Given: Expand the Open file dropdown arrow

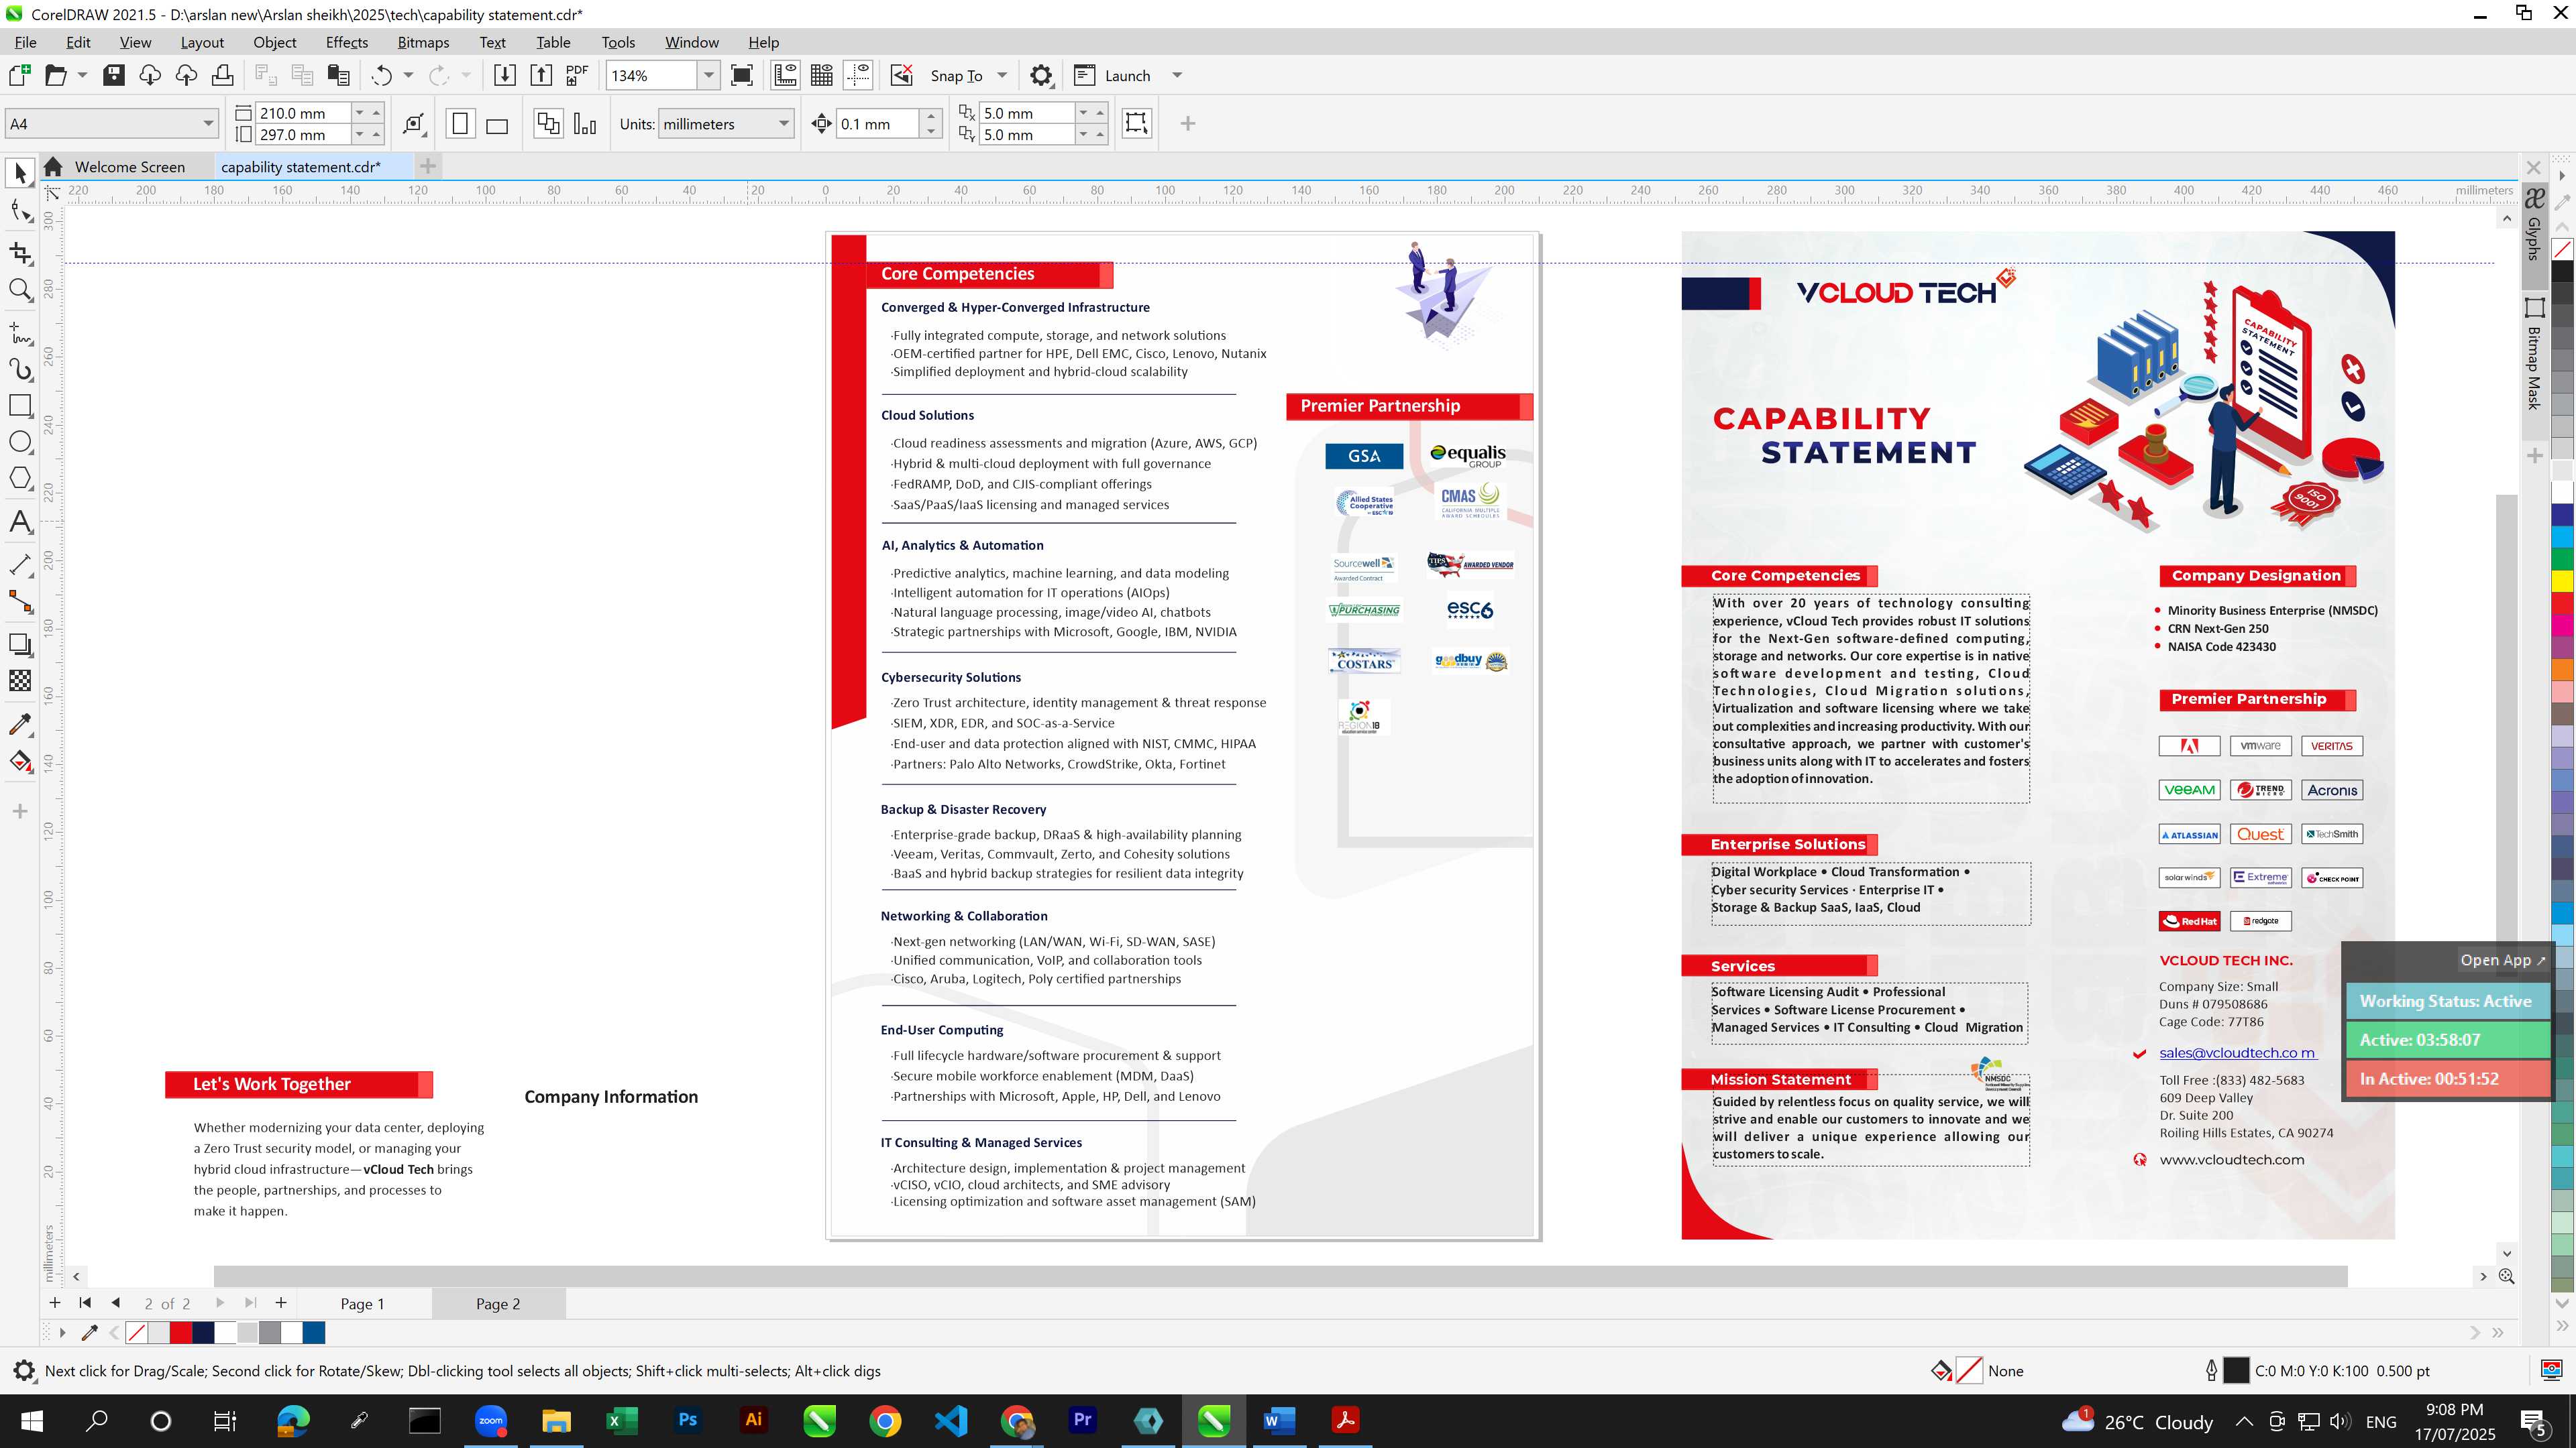Looking at the screenshot, I should [x=82, y=76].
